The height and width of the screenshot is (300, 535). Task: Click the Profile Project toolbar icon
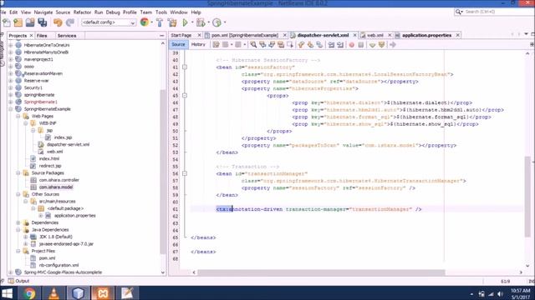[217, 22]
